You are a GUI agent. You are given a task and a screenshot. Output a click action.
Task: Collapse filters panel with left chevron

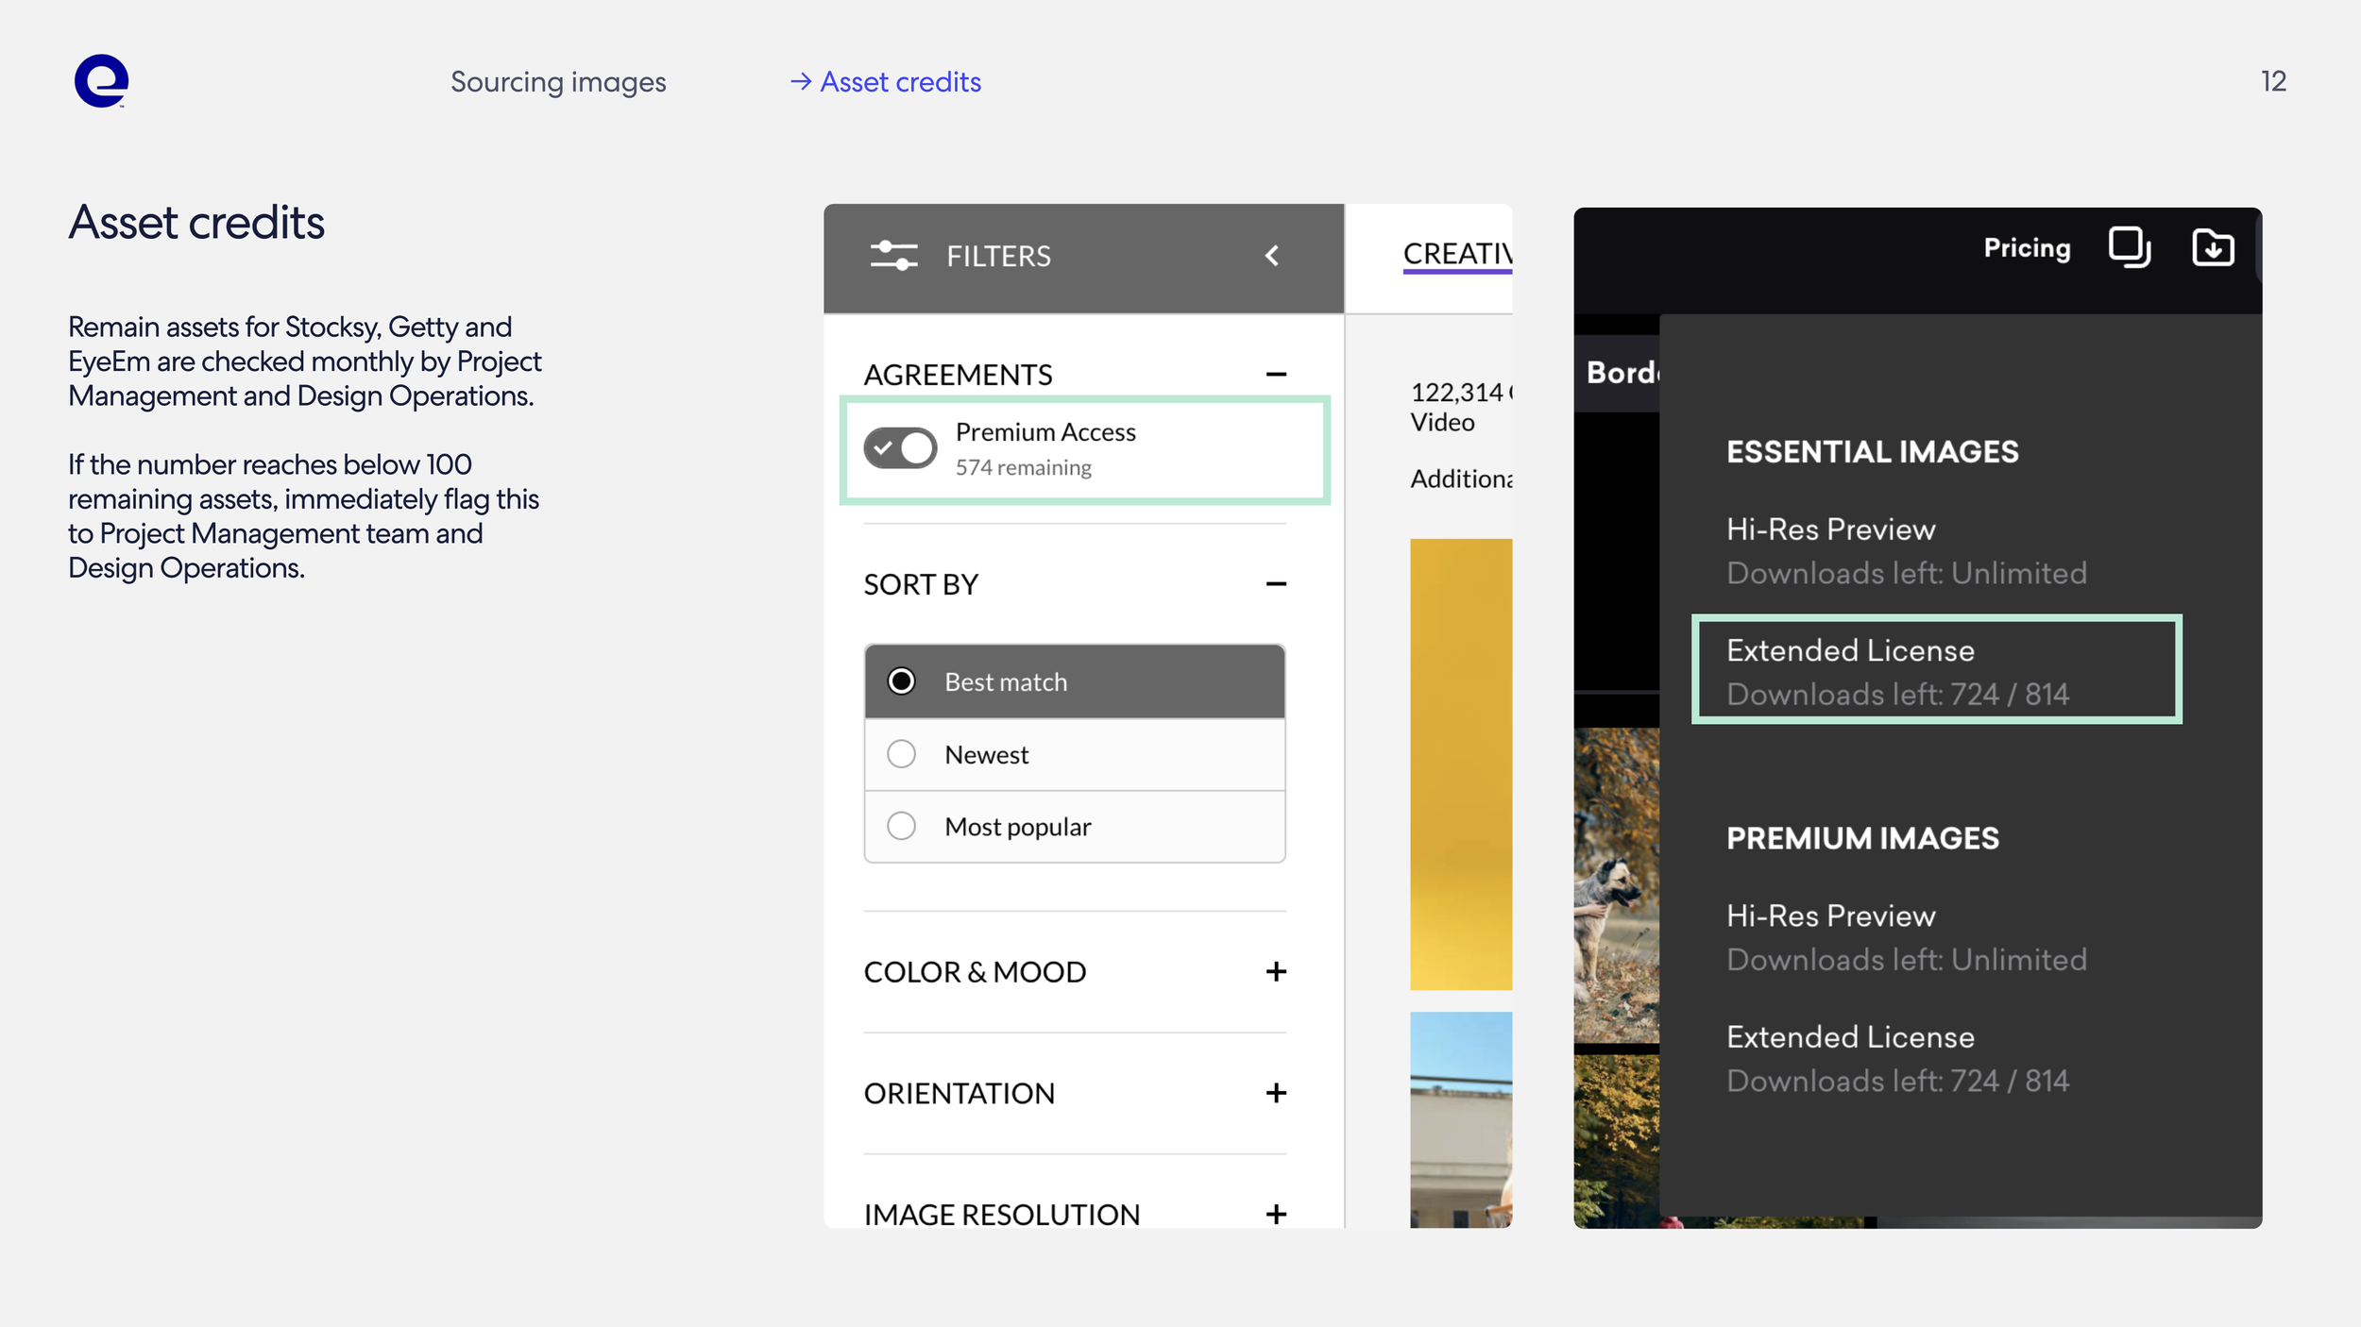[1272, 256]
